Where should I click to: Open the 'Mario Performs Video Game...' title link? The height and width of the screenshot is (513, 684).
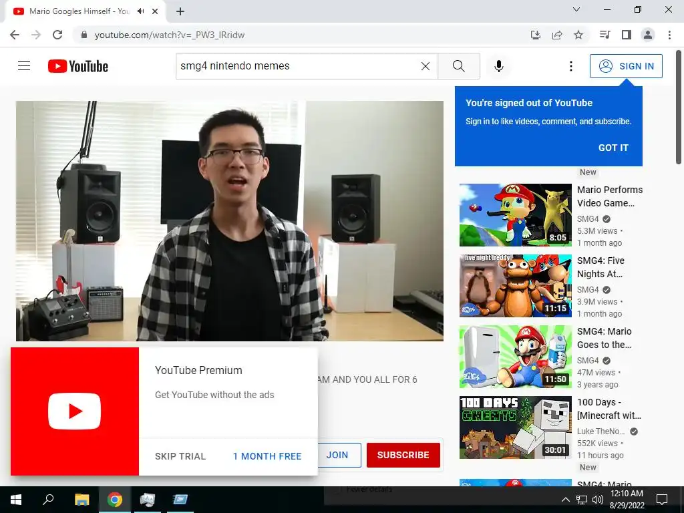[x=610, y=196]
